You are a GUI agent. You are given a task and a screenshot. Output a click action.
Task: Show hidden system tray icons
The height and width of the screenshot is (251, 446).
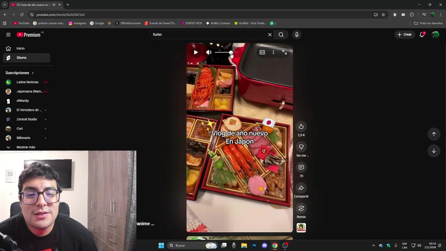(x=374, y=245)
